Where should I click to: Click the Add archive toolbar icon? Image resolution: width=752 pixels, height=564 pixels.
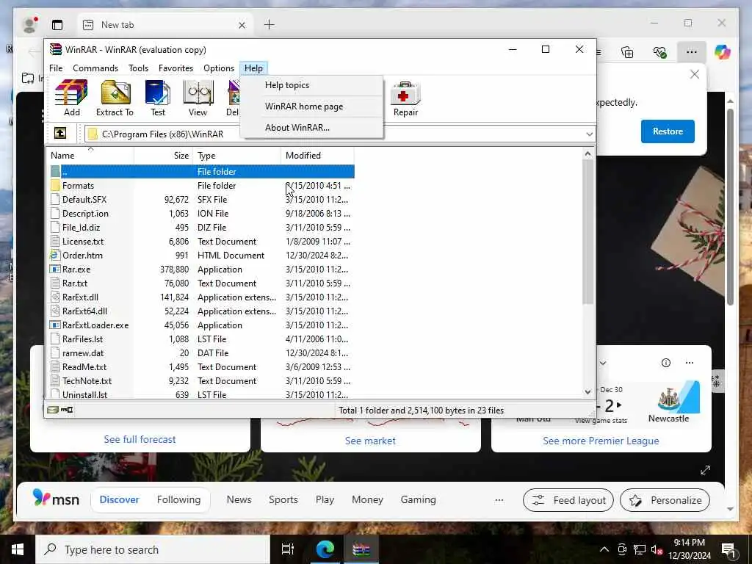(71, 98)
